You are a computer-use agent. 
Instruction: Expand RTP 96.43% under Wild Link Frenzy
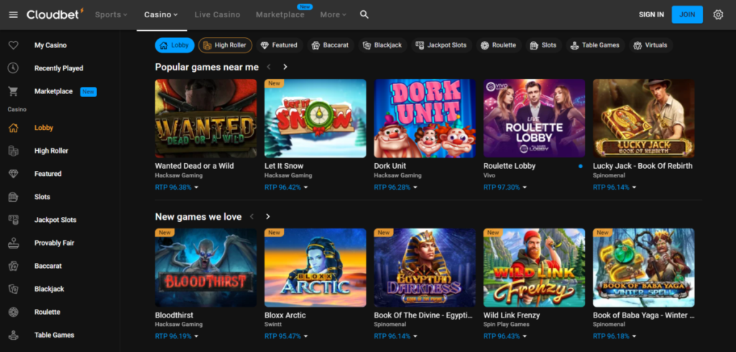click(x=505, y=336)
